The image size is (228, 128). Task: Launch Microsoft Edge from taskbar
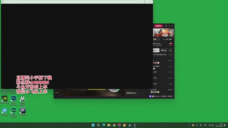[104, 125]
